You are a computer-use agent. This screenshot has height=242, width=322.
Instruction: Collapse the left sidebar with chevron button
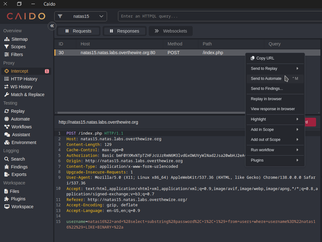pos(52,26)
